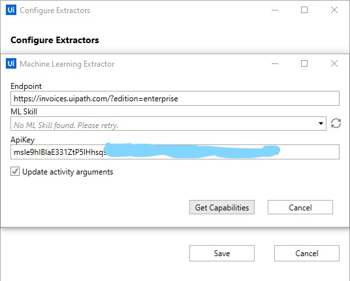Maximize the Configure Extractors window
The width and height of the screenshot is (350, 281).
tap(304, 10)
